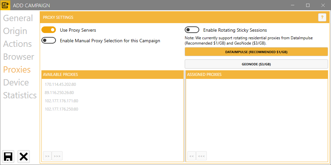Select proxy 170.114.45.202:80 in available list
Screen dimensions: 331x165
pyautogui.click(x=61, y=84)
